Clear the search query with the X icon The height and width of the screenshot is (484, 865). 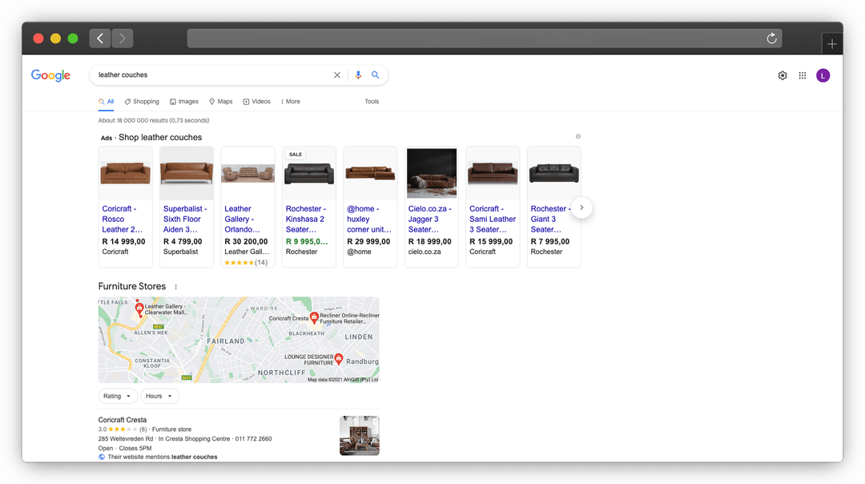(337, 75)
